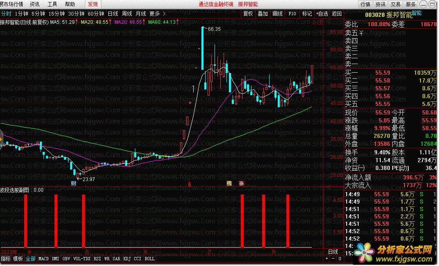Click the 返回 back button
The width and height of the screenshot is (439, 266).
[x=337, y=14]
